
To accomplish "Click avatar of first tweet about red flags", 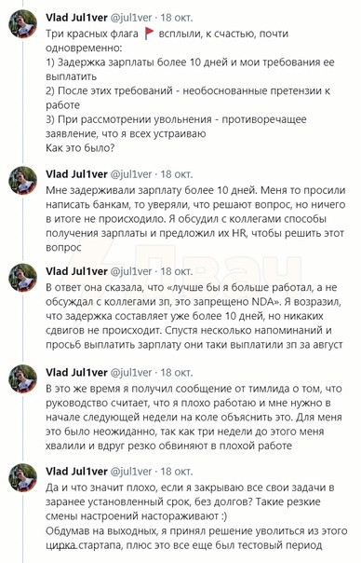I will [22, 23].
